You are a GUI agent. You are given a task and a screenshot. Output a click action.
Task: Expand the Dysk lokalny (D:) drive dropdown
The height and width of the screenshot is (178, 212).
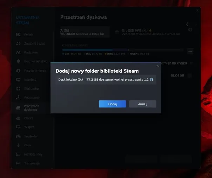click(106, 80)
